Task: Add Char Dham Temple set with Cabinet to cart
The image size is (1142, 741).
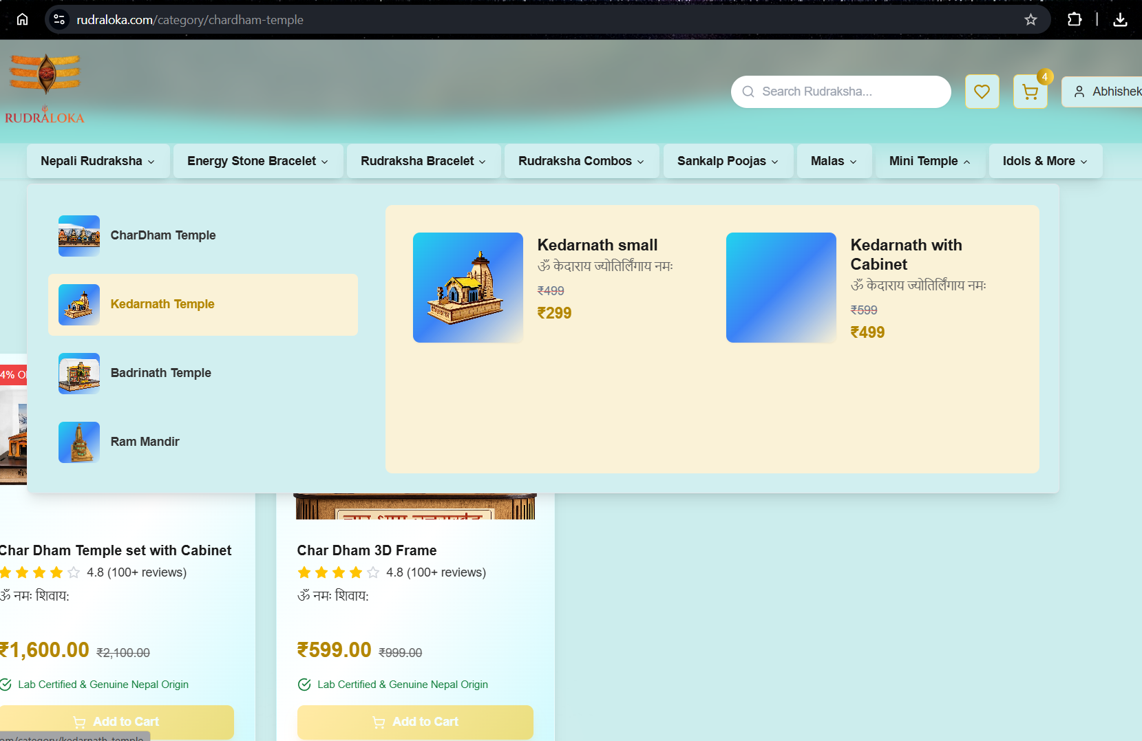Action: pyautogui.click(x=116, y=722)
